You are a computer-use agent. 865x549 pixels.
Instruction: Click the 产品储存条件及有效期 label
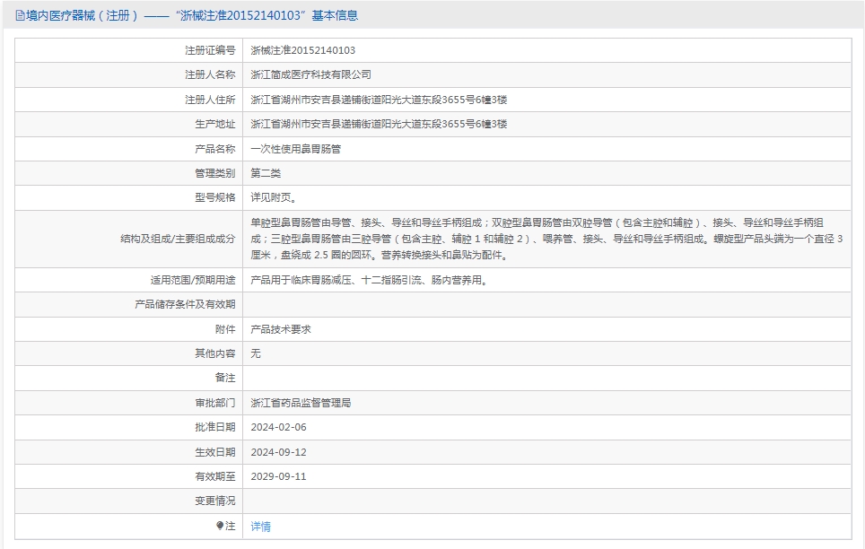click(186, 305)
